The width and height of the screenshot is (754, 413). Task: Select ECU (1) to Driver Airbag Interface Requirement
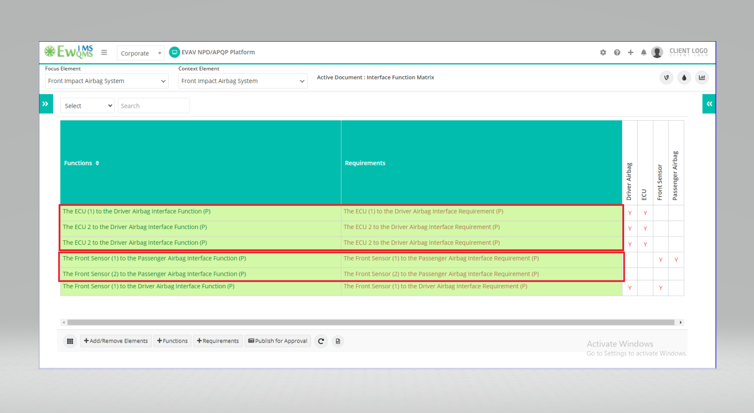[x=423, y=212]
